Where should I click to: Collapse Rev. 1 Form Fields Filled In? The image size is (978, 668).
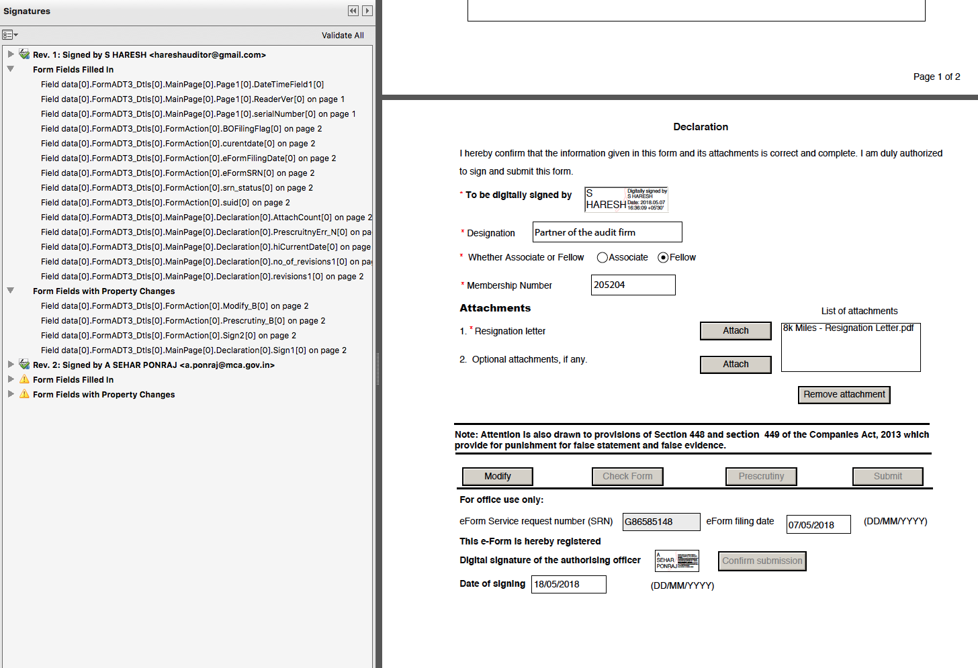[11, 69]
